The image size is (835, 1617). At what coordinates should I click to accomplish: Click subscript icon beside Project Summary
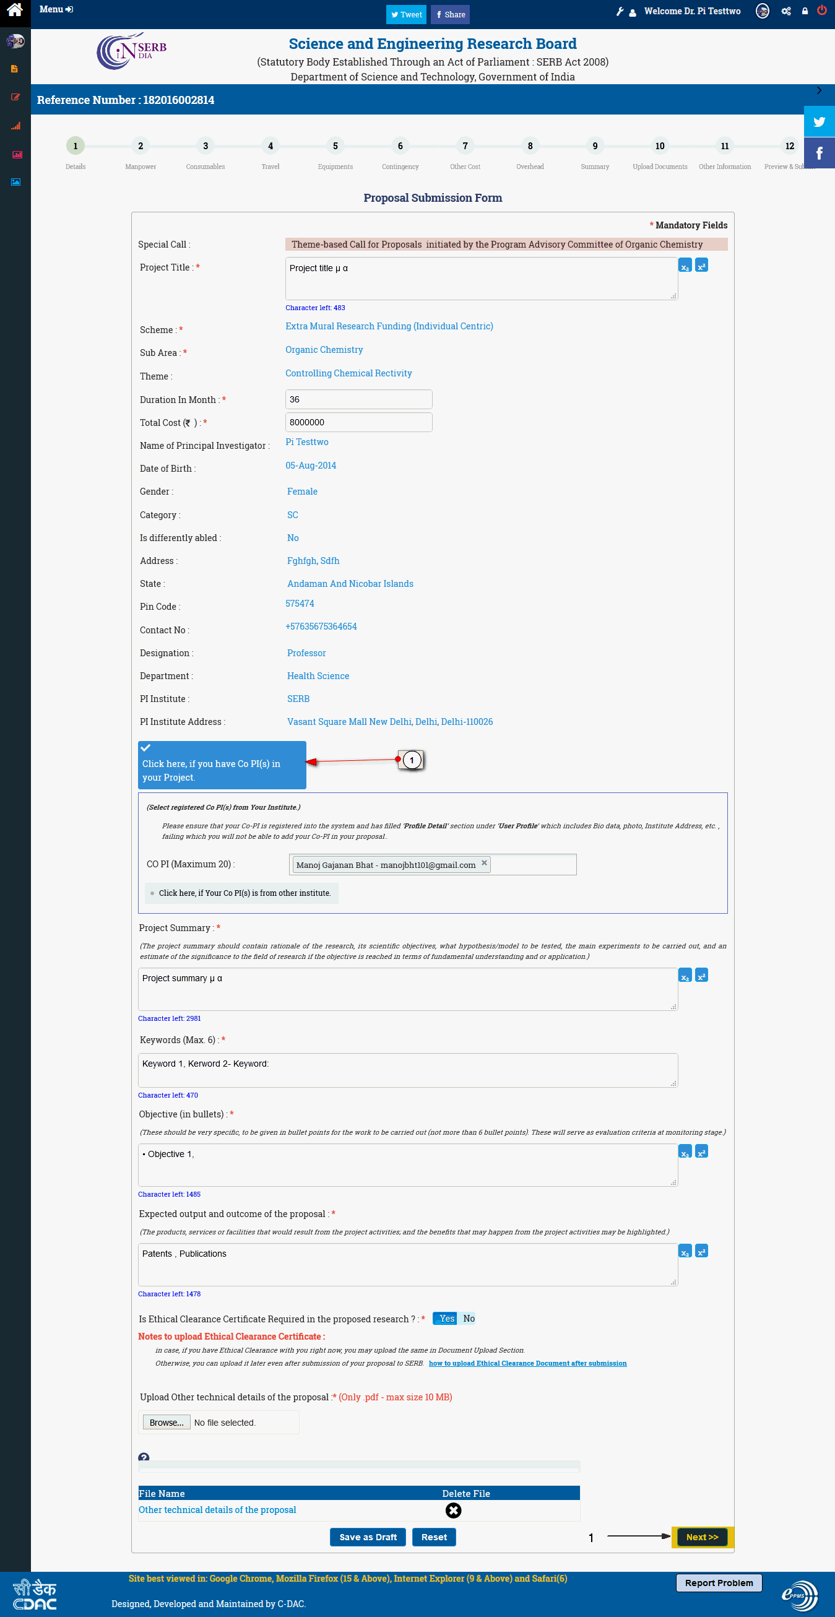tap(685, 976)
